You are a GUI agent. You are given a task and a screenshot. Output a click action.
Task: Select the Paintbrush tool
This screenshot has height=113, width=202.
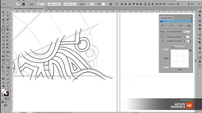(x=8, y=26)
